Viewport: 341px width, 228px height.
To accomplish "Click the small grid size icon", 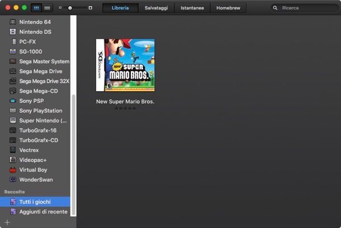I will pyautogui.click(x=60, y=8).
